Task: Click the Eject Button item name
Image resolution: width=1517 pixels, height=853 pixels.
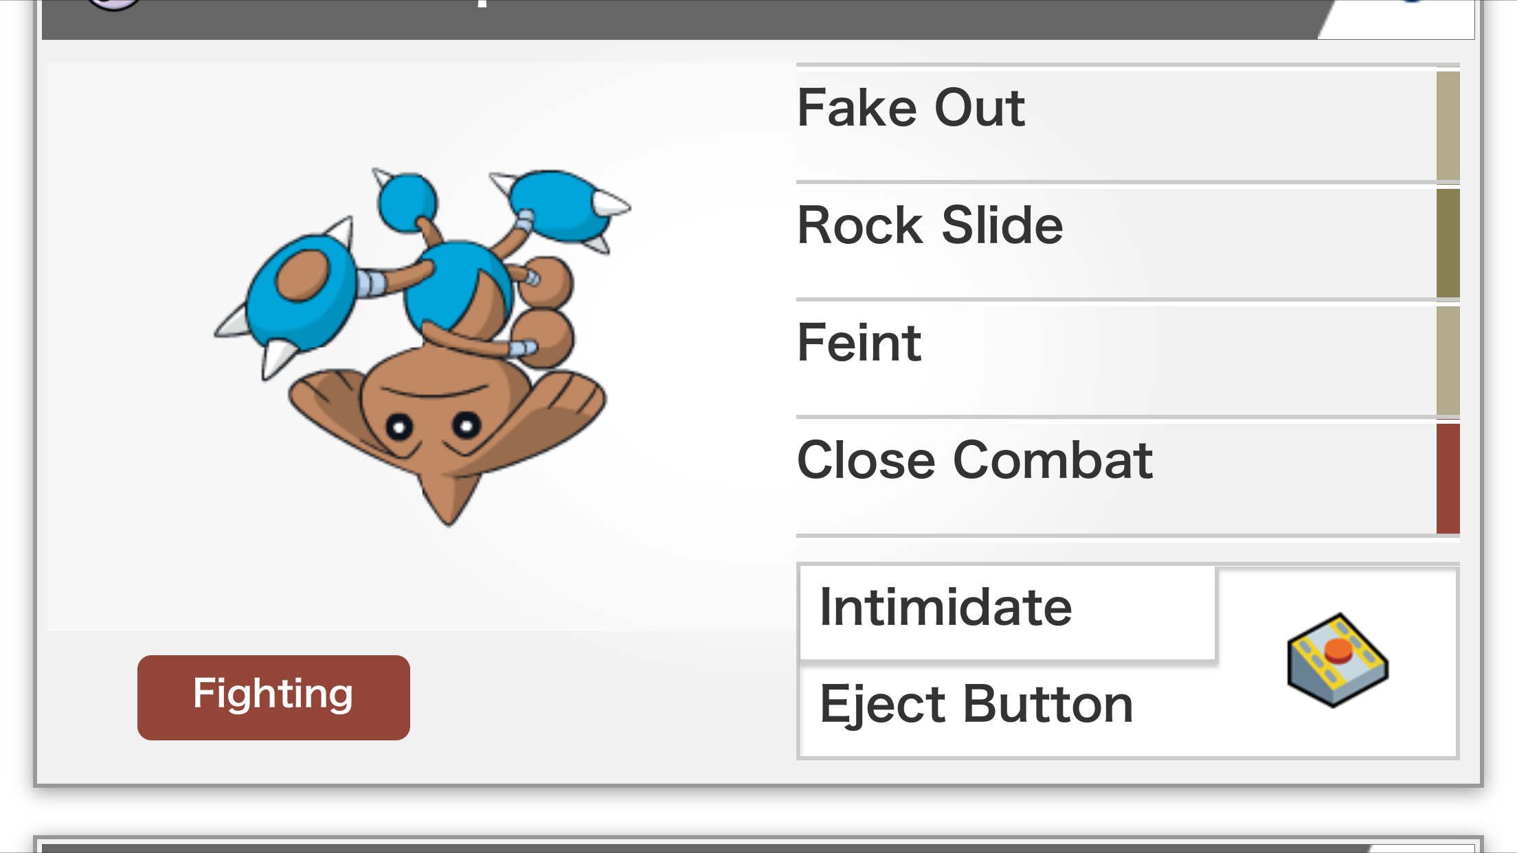Action: point(976,704)
